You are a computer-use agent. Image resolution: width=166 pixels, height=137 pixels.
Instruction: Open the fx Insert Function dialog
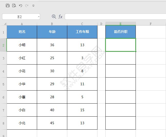pyautogui.click(x=60, y=17)
